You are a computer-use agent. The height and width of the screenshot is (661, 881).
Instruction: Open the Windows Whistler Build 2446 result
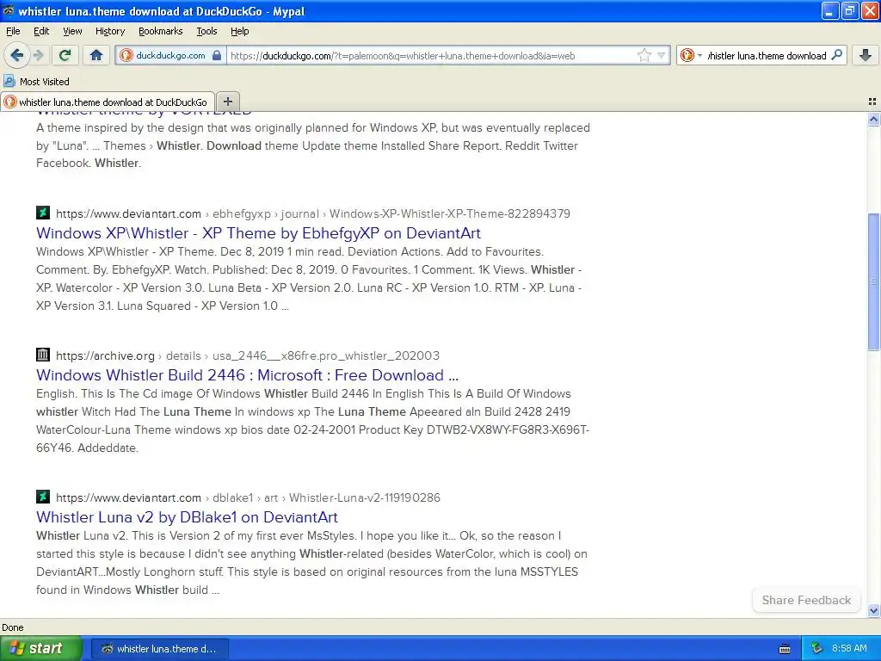pyautogui.click(x=247, y=375)
